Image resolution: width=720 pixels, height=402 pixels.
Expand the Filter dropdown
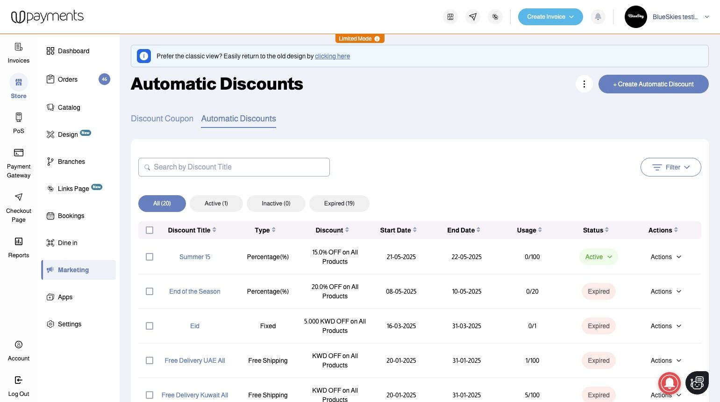pos(670,167)
